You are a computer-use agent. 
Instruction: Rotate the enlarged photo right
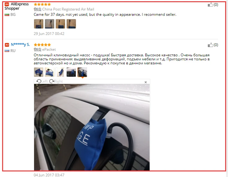(x=56, y=81)
